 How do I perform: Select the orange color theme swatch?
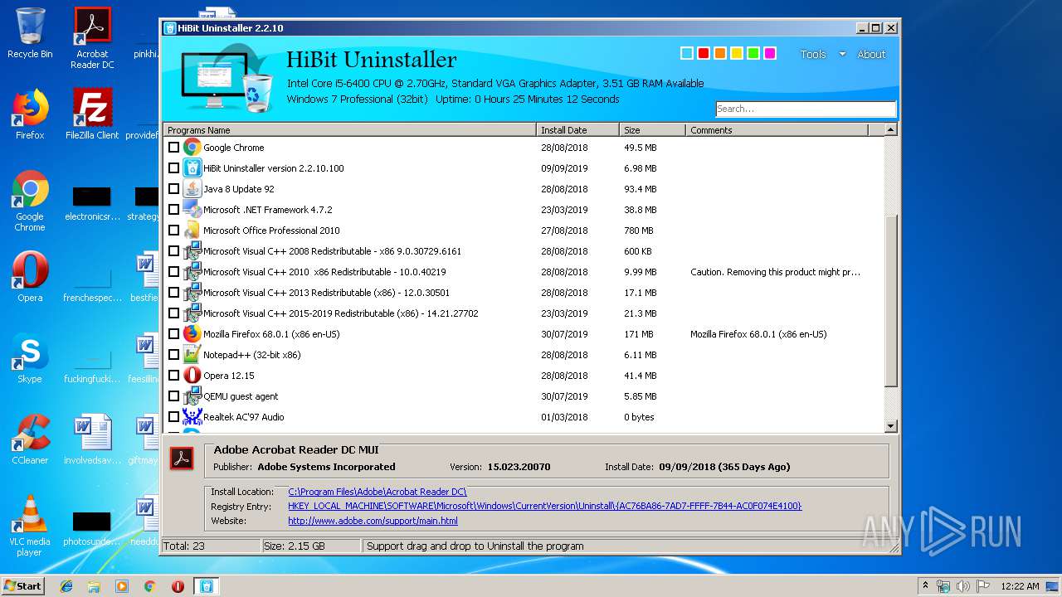720,53
